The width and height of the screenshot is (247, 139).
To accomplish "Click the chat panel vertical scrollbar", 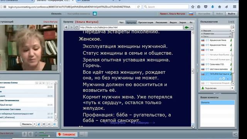I will 56,101.
